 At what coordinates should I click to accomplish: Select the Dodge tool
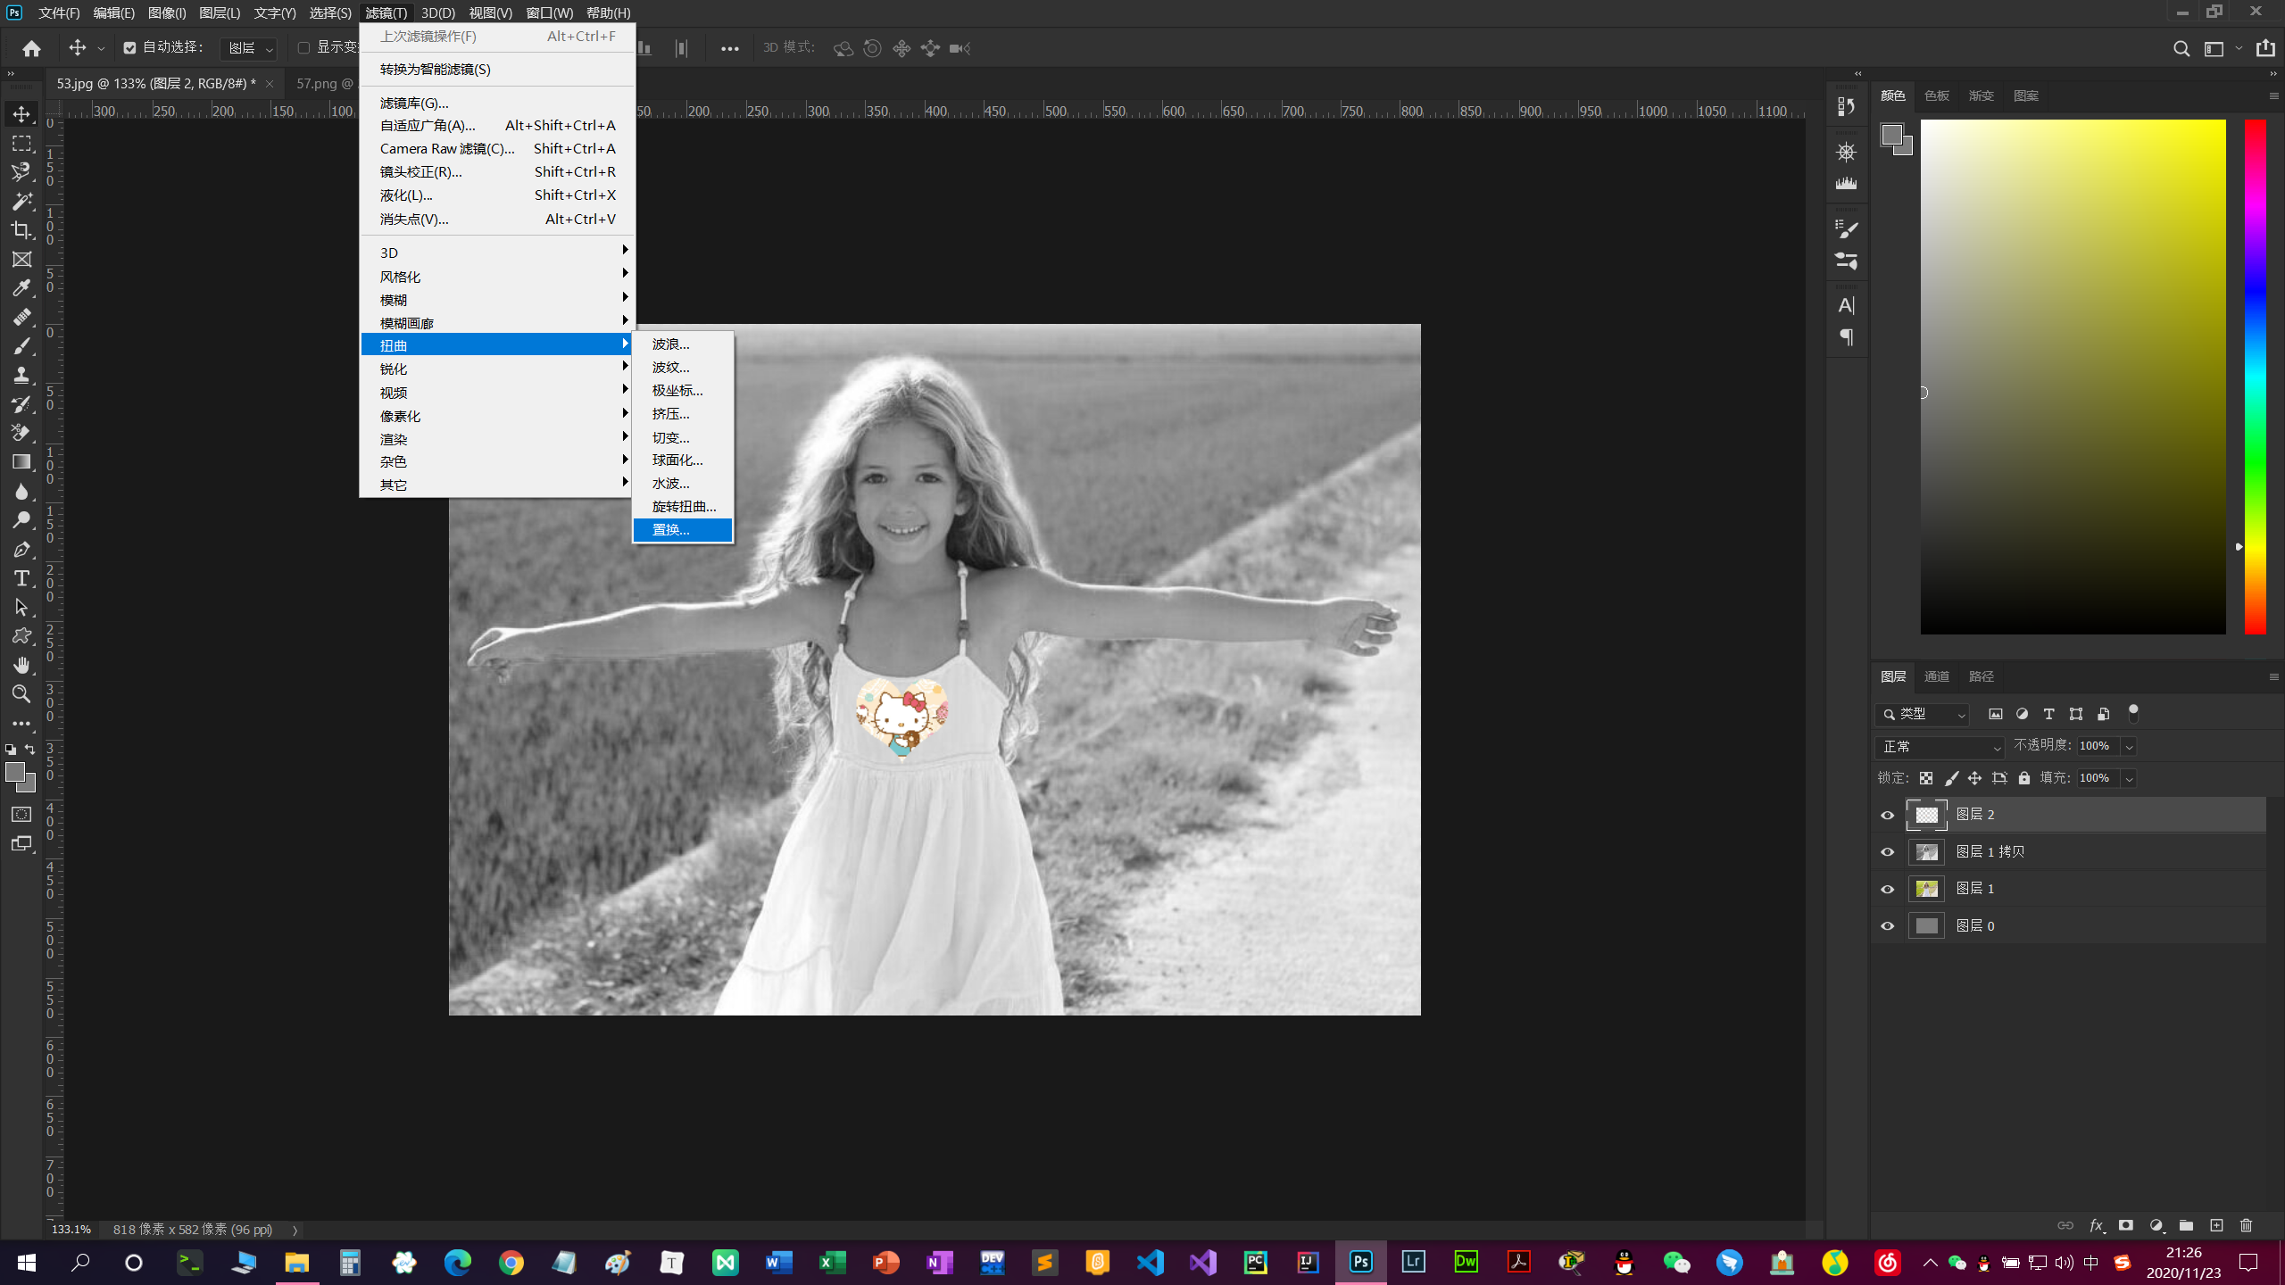tap(21, 520)
